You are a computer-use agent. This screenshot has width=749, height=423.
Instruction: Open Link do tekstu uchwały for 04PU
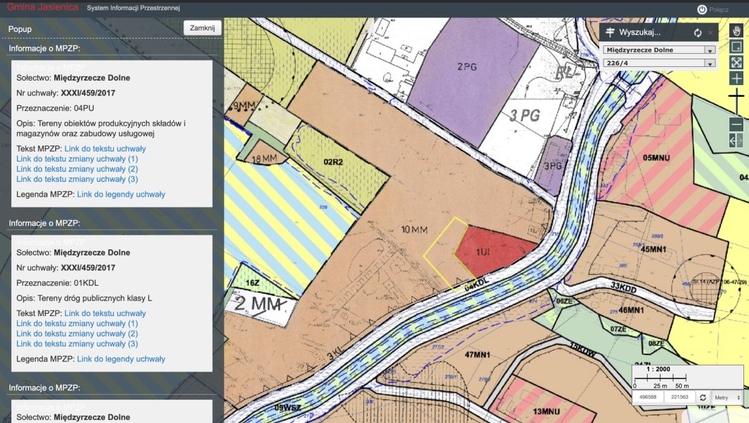(x=105, y=149)
